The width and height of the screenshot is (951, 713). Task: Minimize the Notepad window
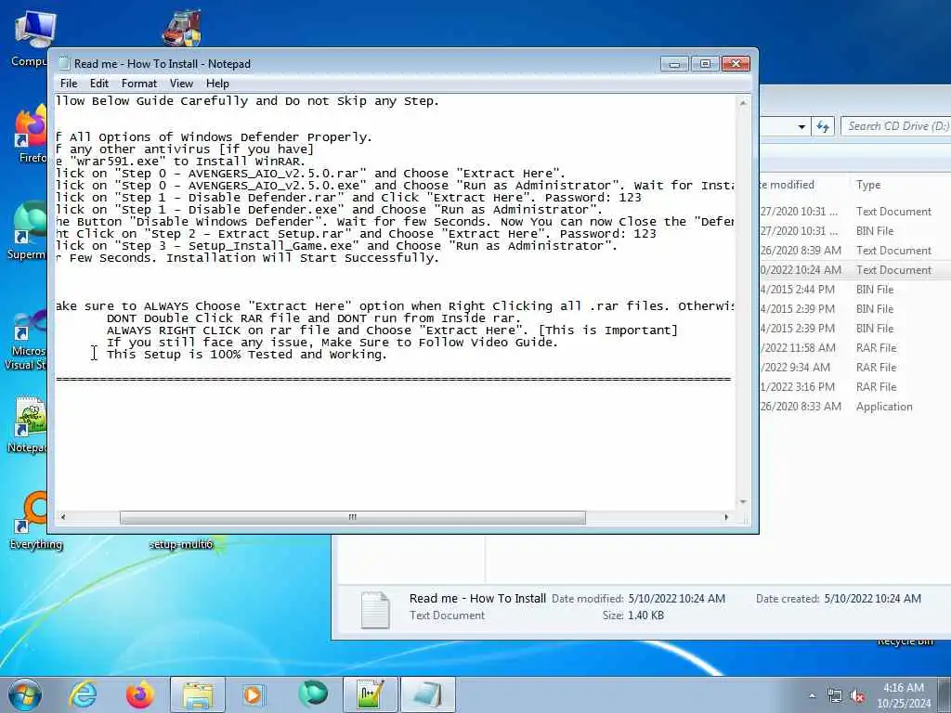674,64
